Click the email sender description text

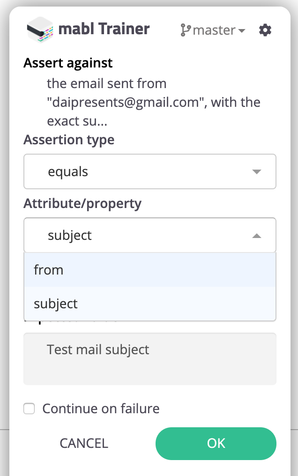click(x=154, y=102)
